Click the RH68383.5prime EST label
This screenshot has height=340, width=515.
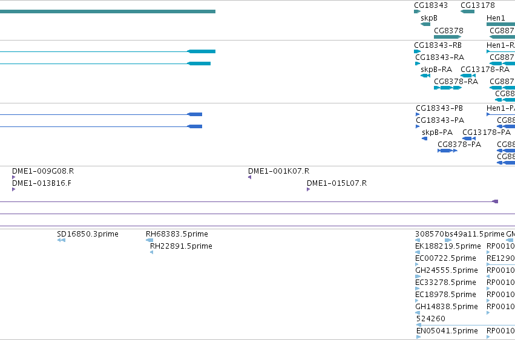177,234
